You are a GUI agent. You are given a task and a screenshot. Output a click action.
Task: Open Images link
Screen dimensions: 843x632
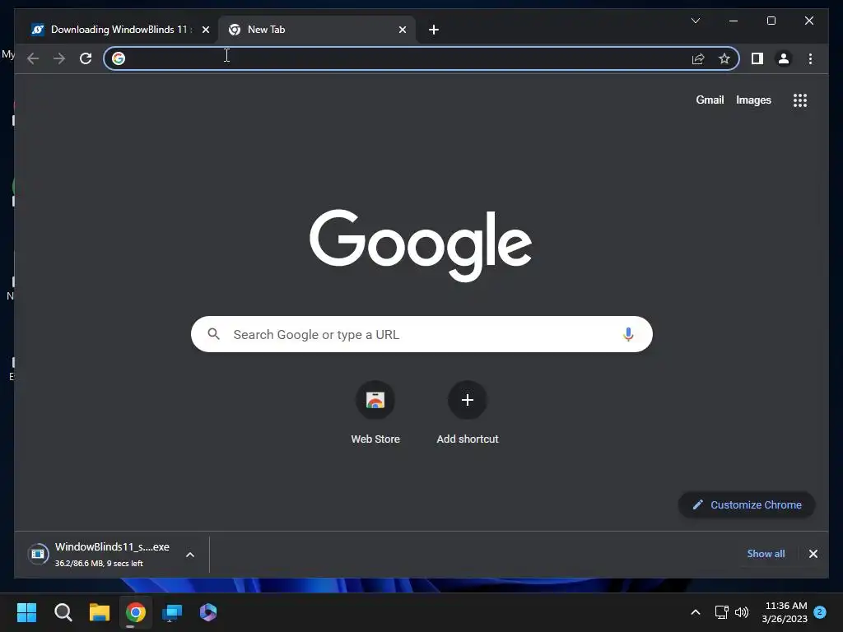753,100
